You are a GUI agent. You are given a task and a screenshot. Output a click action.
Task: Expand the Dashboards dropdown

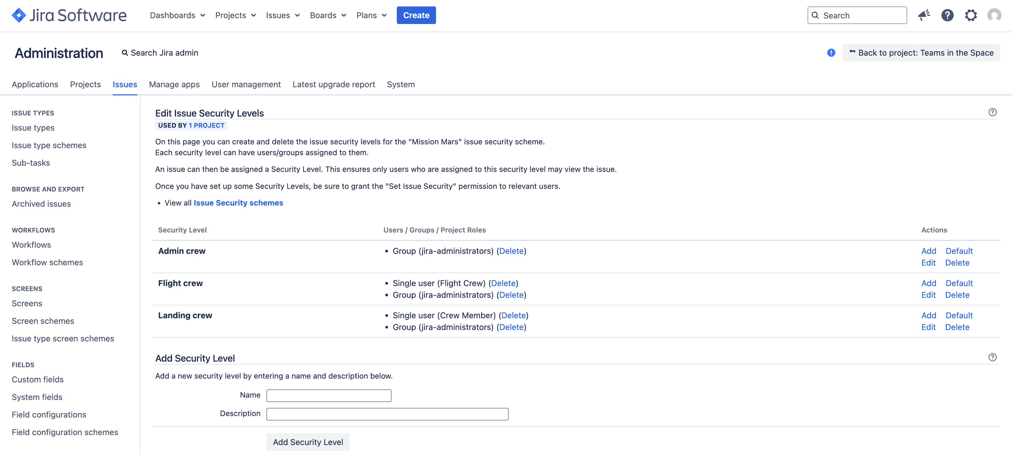click(x=177, y=15)
